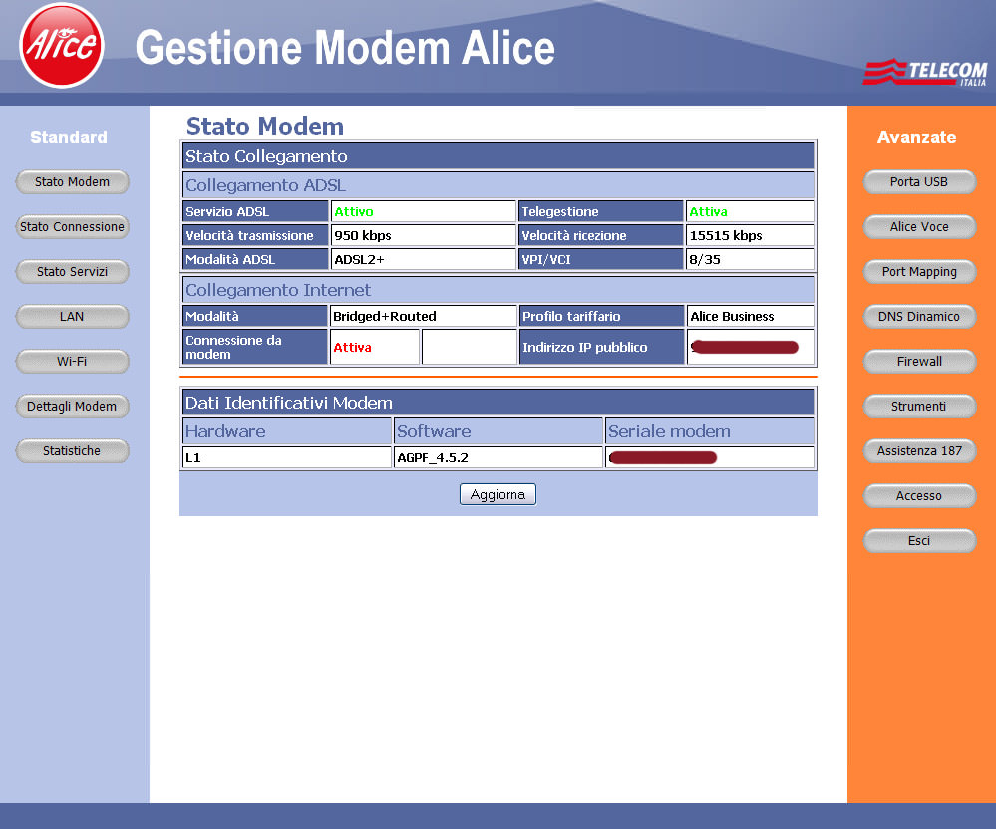Image resolution: width=996 pixels, height=829 pixels.
Task: Click the Stato Modem page heading
Action: pos(265,126)
